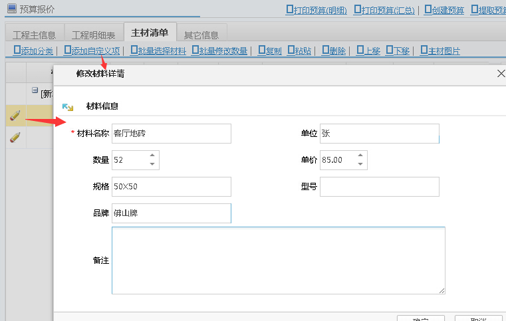The height and width of the screenshot is (321, 506).
Task: Click the pencil edit icon in highlighted row
Action: [x=15, y=116]
